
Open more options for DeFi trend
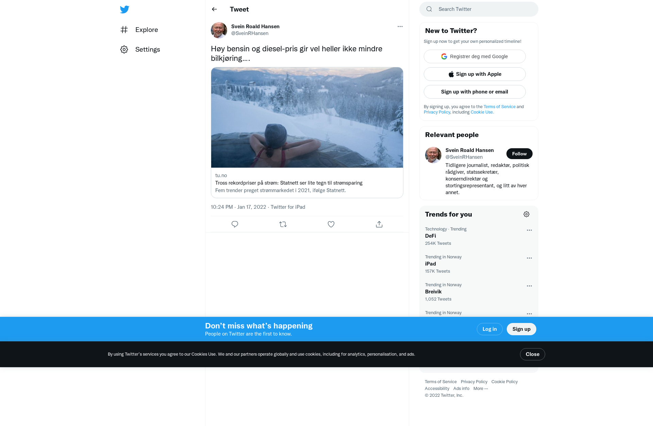pyautogui.click(x=529, y=230)
